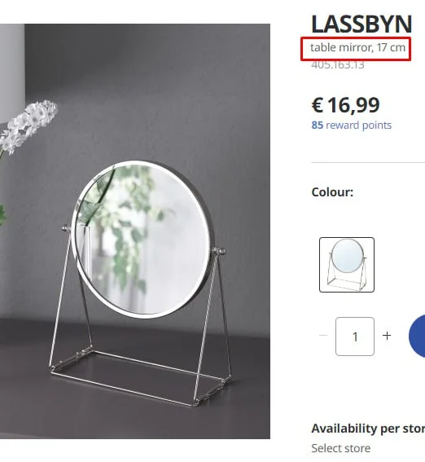Click the previous image strip at left edge
Screen dimensions: 425x462
(x=12, y=73)
